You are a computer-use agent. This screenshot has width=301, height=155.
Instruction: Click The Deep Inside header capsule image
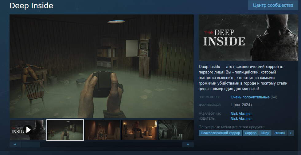pyautogui.click(x=249, y=38)
